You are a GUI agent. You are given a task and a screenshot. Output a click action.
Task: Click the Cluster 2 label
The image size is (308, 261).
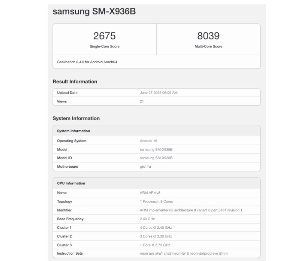65,236
